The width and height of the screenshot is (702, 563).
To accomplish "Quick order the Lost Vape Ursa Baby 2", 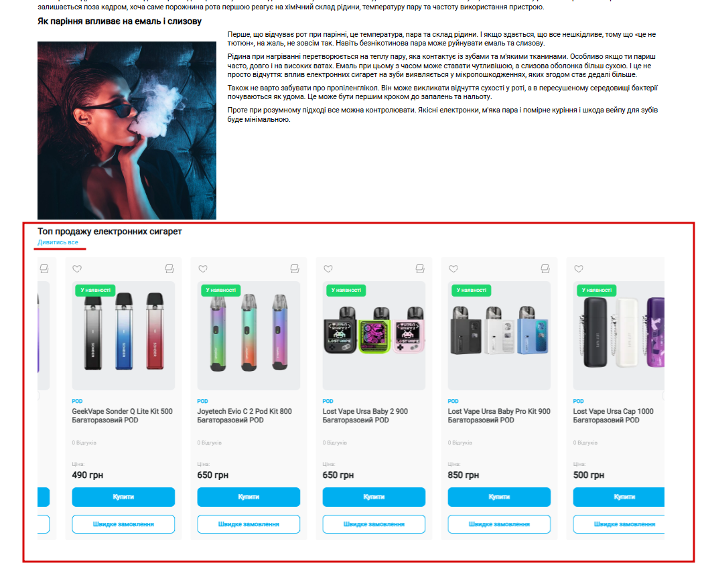I will [374, 524].
